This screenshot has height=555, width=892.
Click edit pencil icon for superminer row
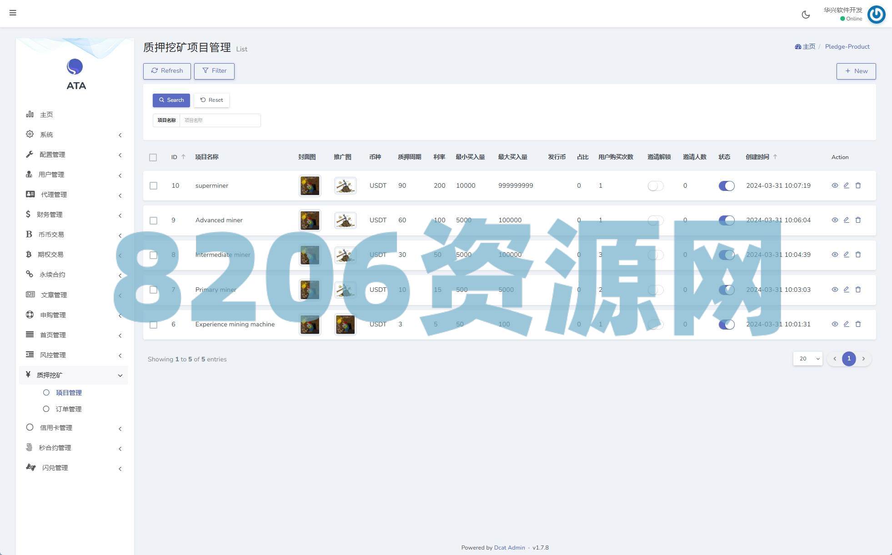[x=846, y=185]
